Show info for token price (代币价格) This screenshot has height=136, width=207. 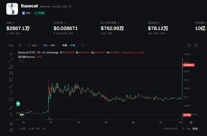[65, 23]
